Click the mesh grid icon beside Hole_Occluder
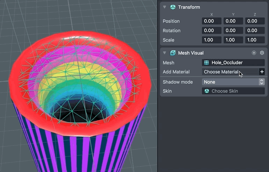269x172 pixels. 206,63
